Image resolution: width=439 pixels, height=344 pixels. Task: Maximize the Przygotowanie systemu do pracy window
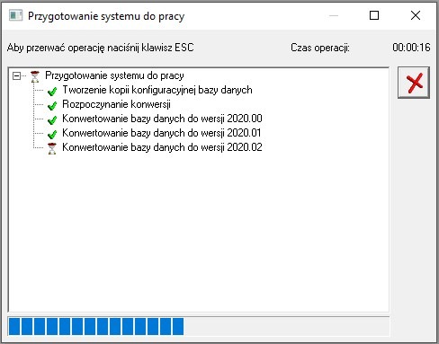(374, 15)
